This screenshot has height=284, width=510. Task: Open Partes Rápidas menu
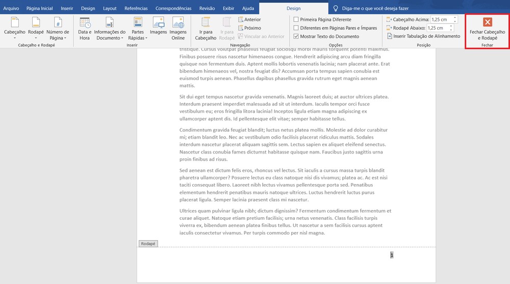(138, 29)
